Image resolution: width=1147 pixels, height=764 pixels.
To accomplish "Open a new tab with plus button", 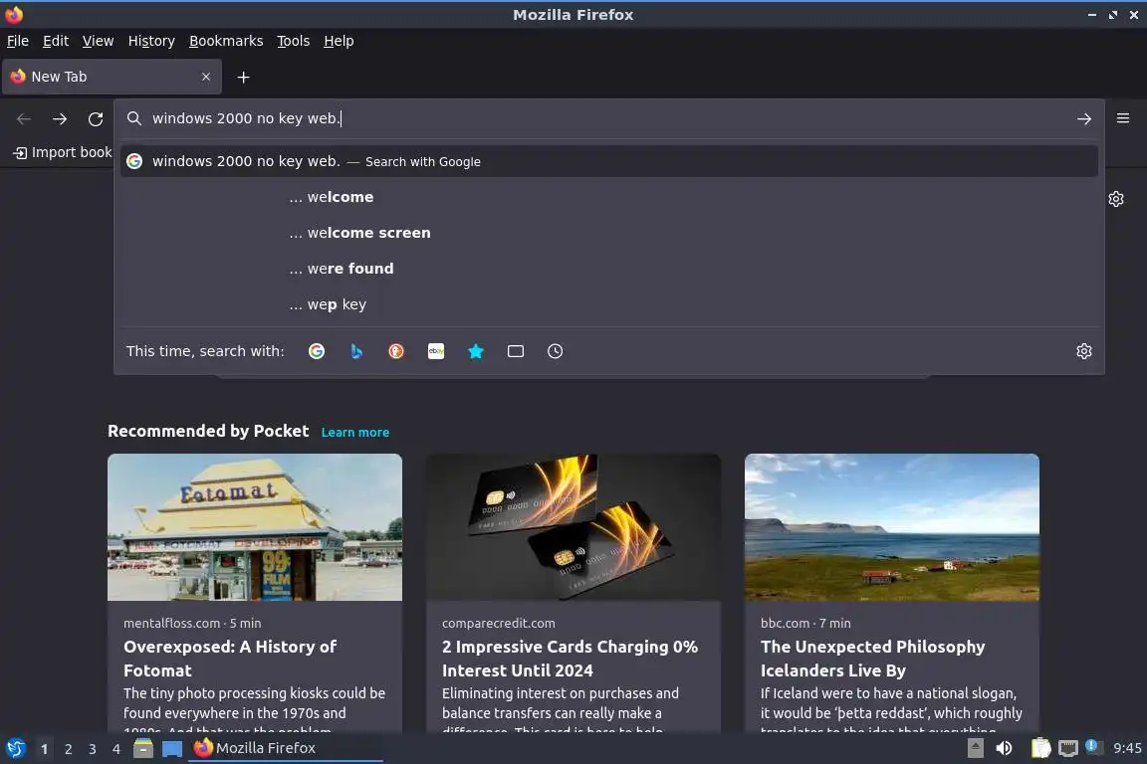I will pyautogui.click(x=244, y=77).
